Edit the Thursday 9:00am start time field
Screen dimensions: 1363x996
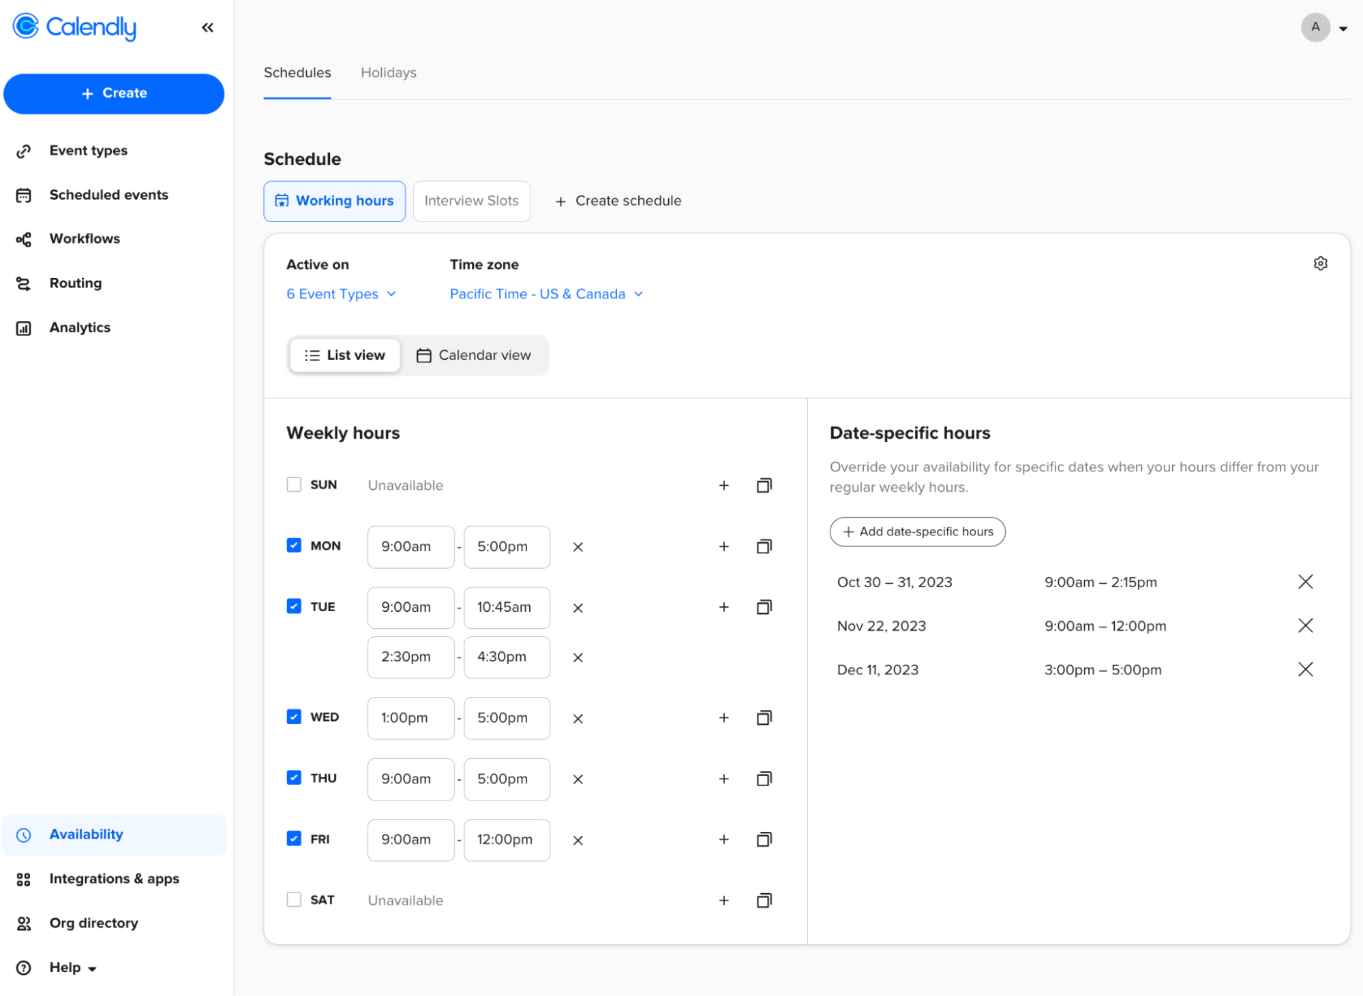[410, 779]
